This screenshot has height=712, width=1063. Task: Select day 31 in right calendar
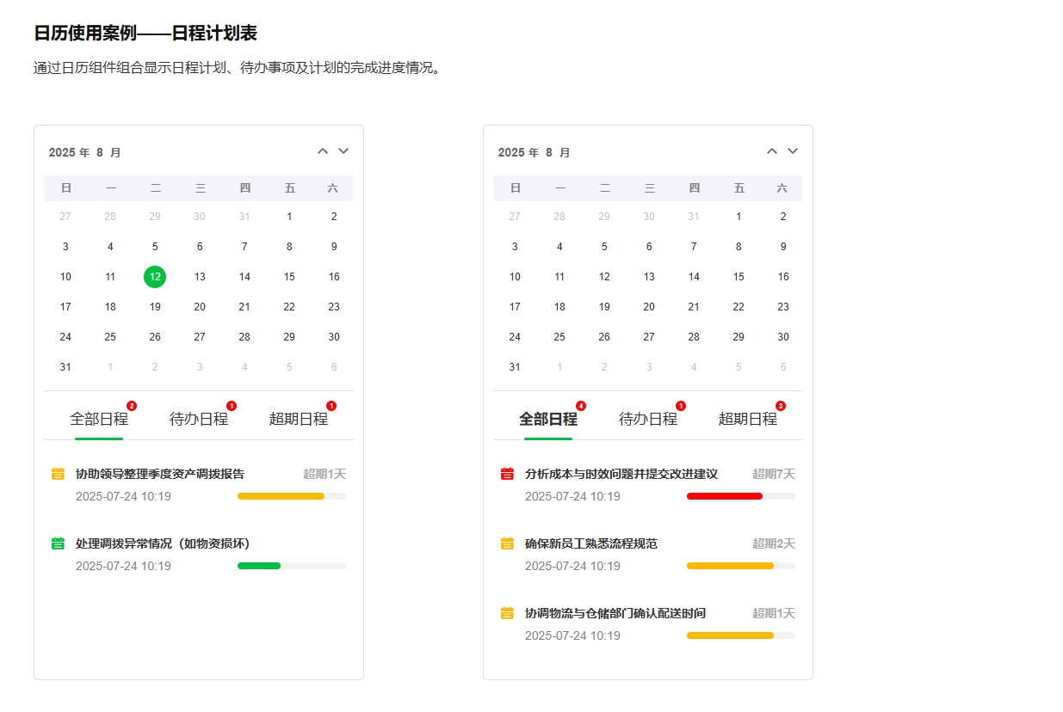[x=515, y=367]
